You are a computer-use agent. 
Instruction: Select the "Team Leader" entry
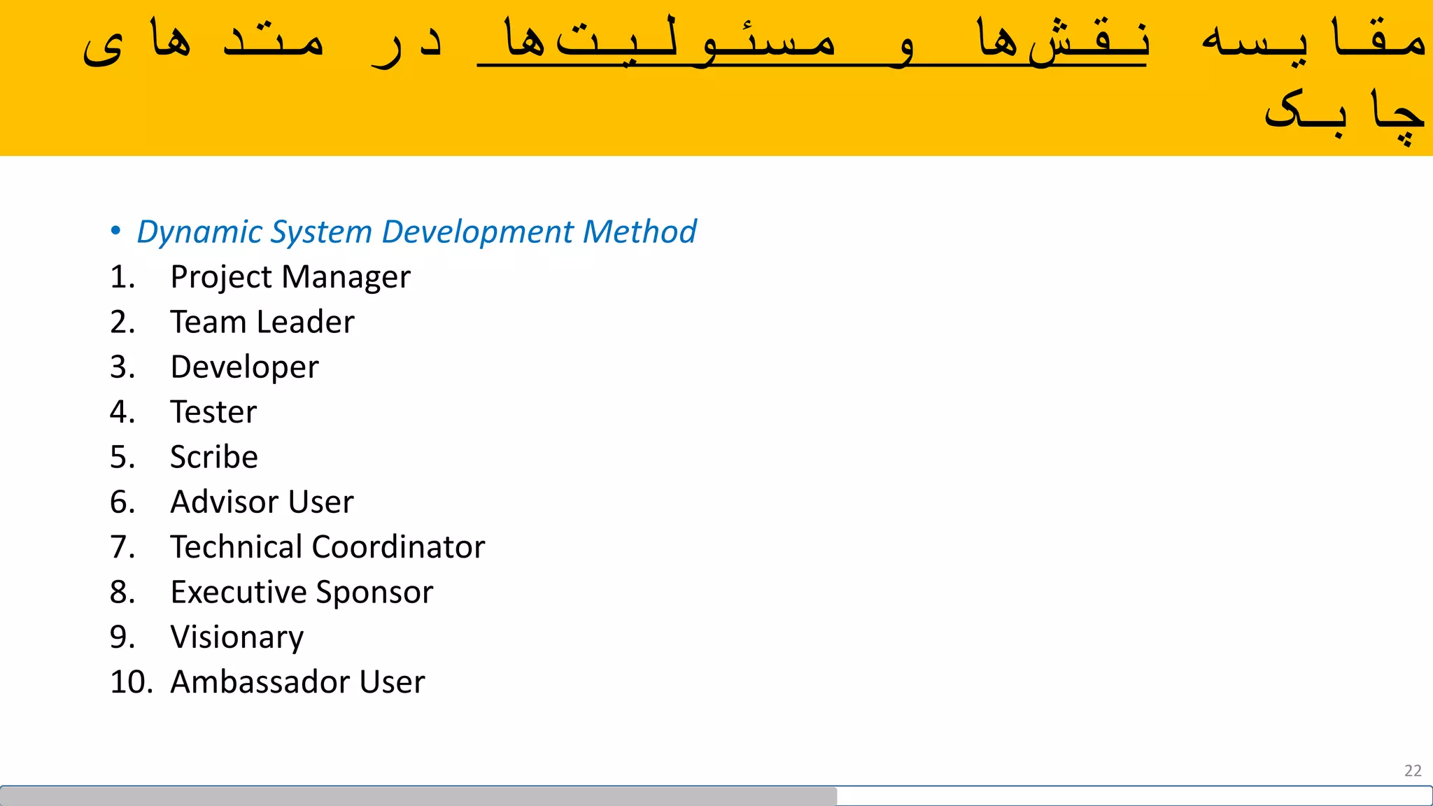262,322
